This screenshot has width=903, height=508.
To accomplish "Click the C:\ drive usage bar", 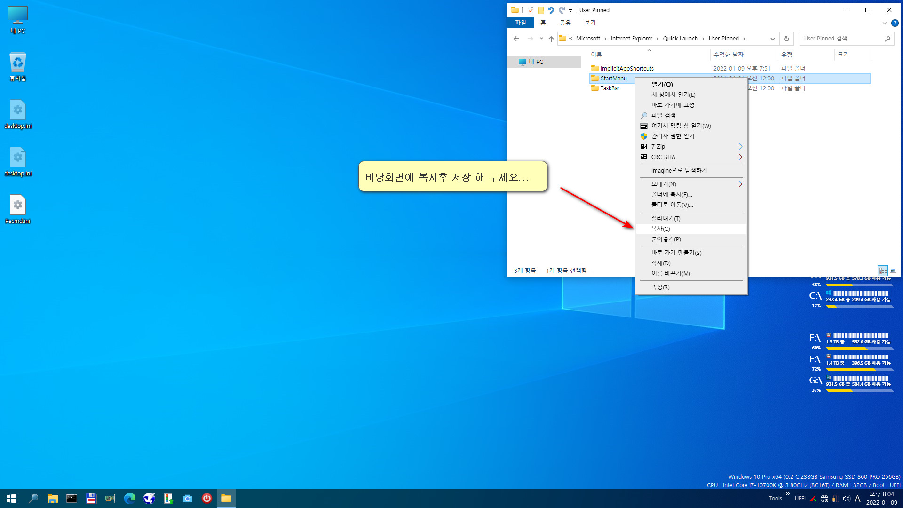I will pyautogui.click(x=860, y=306).
